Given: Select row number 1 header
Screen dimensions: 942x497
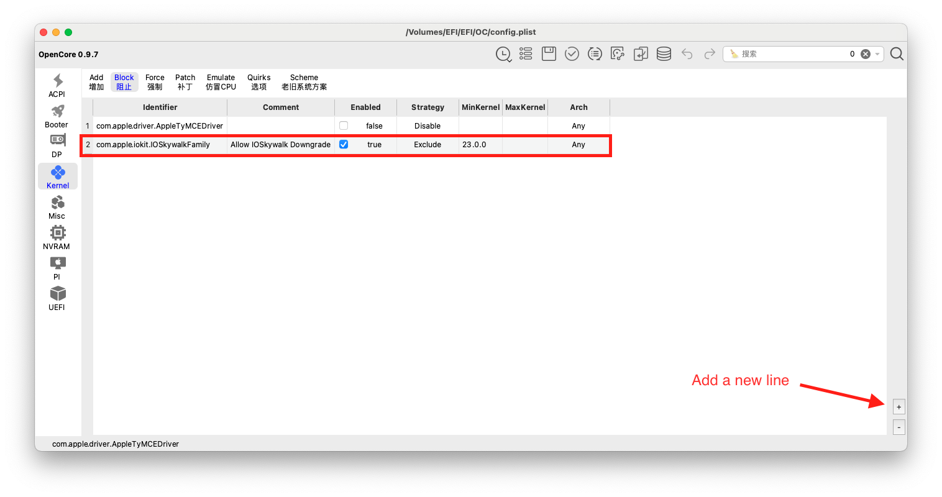Looking at the screenshot, I should (88, 125).
